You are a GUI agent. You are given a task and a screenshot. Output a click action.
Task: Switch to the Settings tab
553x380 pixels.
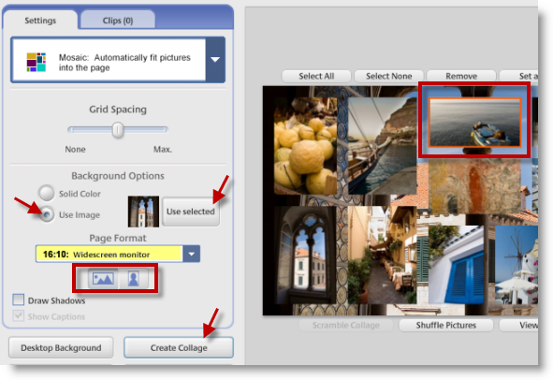40,21
